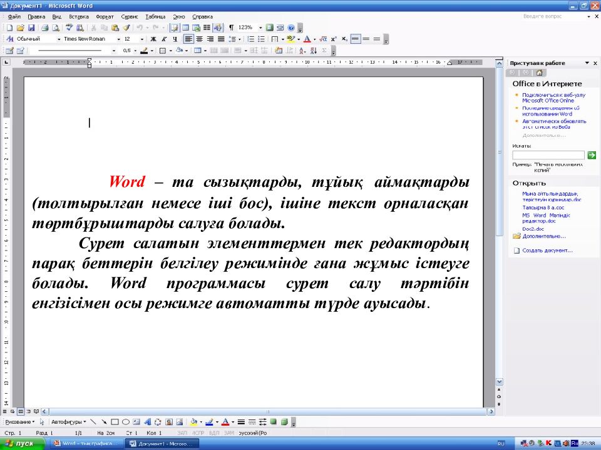Screen dimensions: 601x450
Task: Open the Вставка menu
Action: (x=79, y=17)
